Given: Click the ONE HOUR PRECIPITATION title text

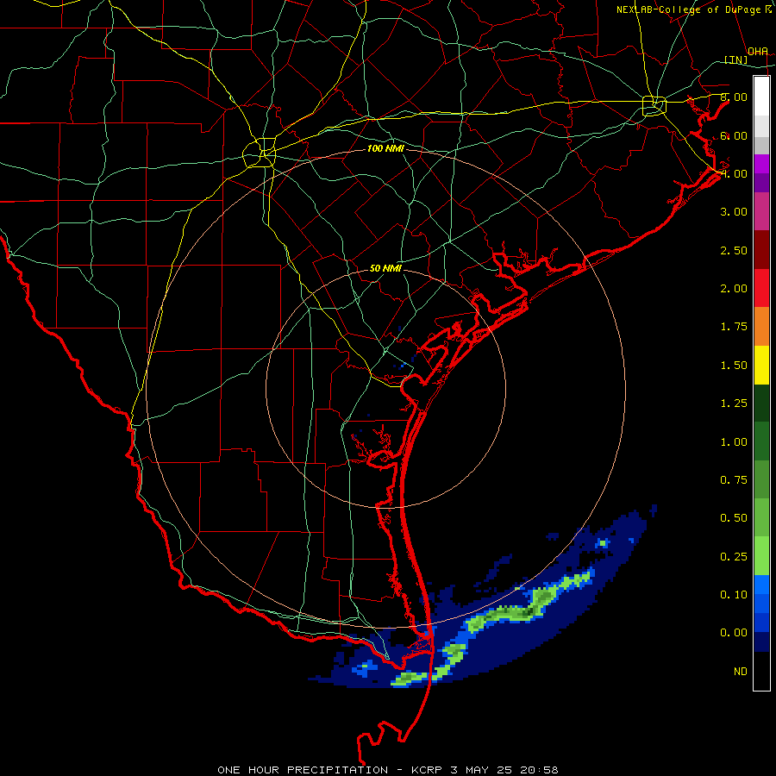Looking at the screenshot, I should tap(303, 770).
